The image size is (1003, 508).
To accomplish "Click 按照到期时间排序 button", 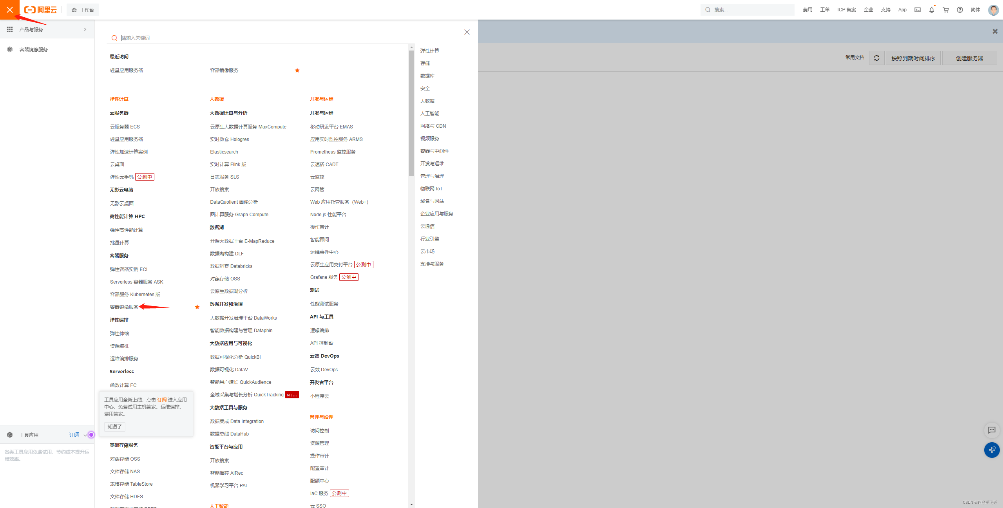I will click(913, 58).
